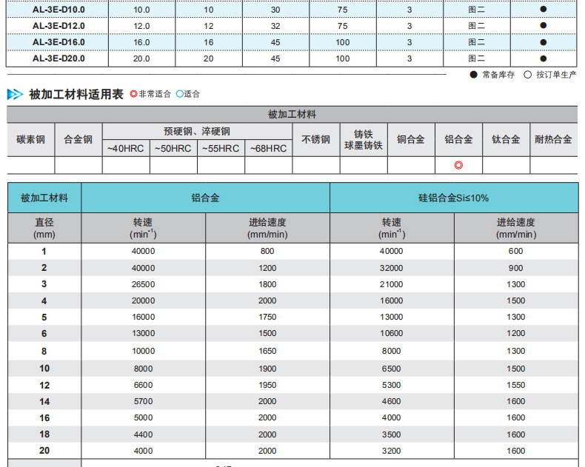The width and height of the screenshot is (585, 467).
Task: Click the 碳素钢 column header
Action: pos(30,139)
